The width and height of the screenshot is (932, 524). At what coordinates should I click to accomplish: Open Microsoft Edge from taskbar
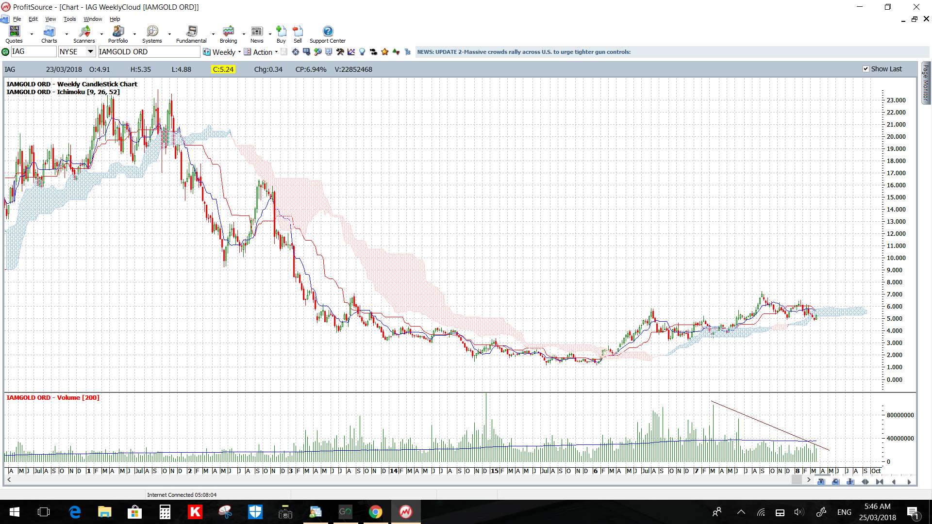75,512
